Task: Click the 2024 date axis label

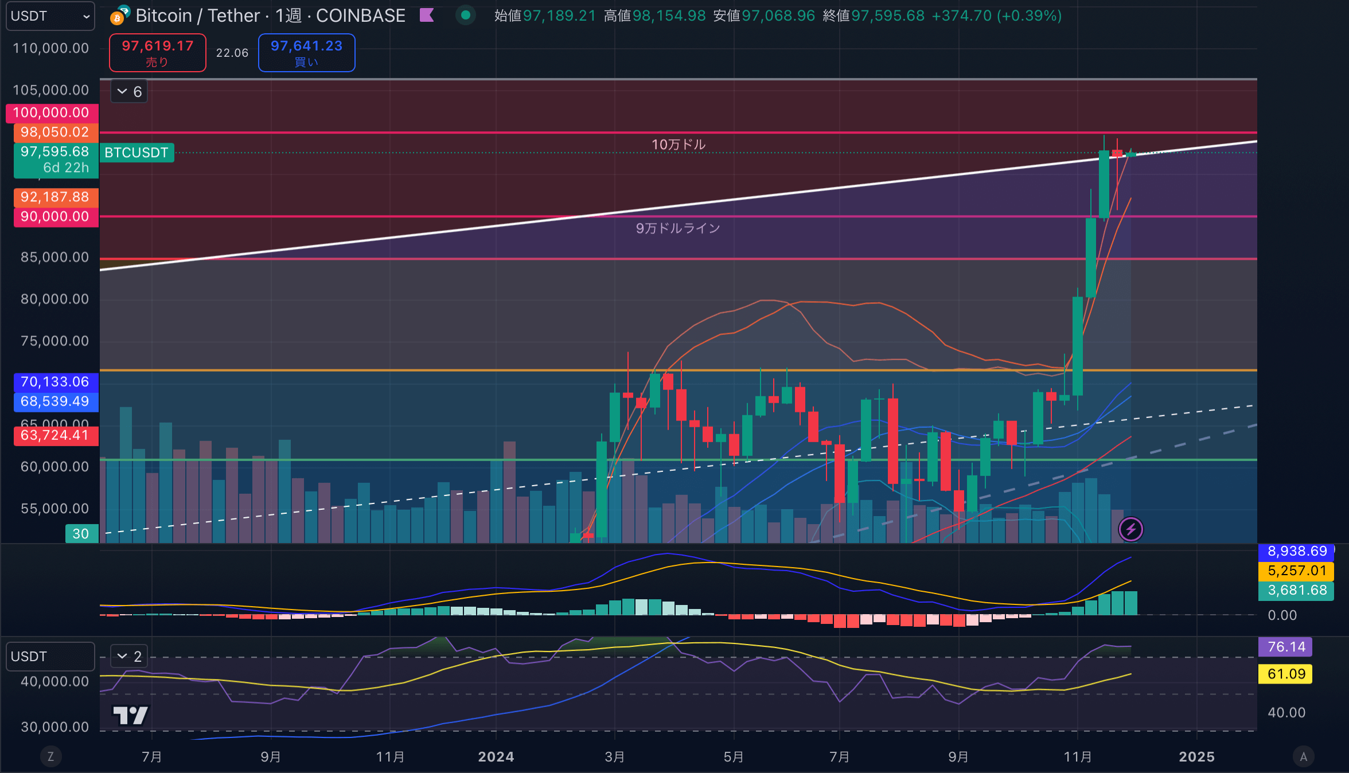Action: 496,757
